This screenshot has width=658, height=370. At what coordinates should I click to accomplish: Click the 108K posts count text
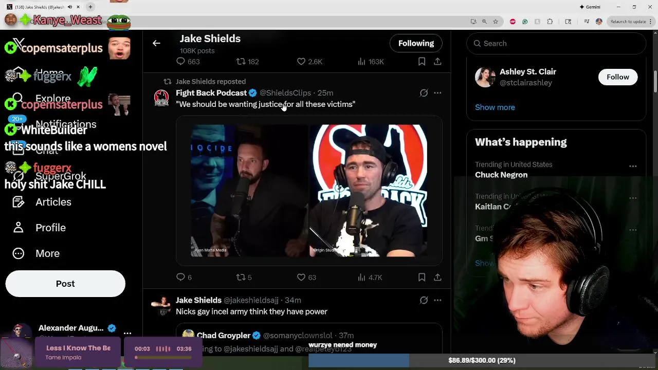pyautogui.click(x=197, y=51)
